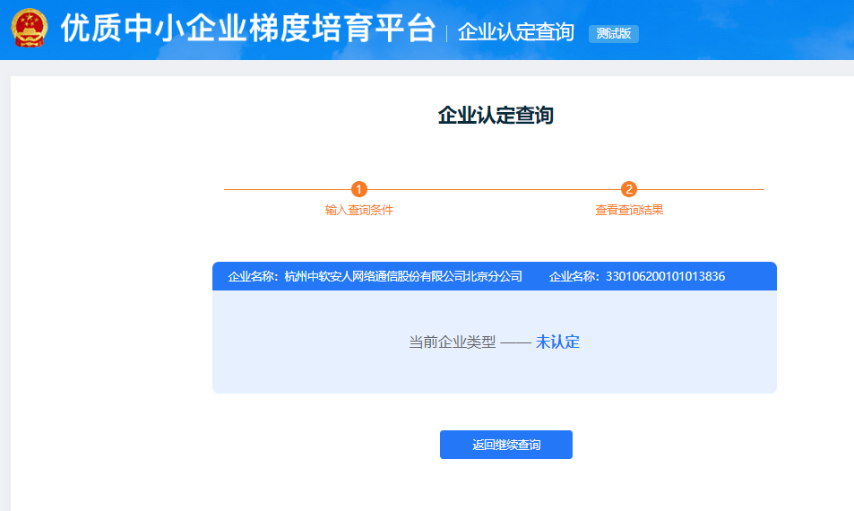
Task: Click the 返回继续查询 button
Action: 505,445
